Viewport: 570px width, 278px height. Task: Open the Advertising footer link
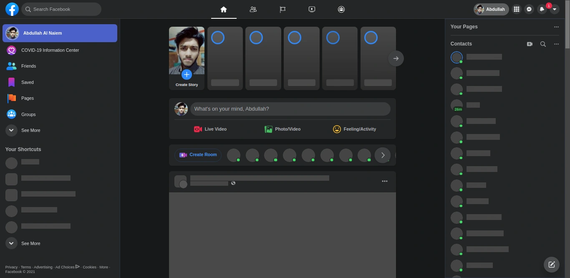(x=43, y=267)
